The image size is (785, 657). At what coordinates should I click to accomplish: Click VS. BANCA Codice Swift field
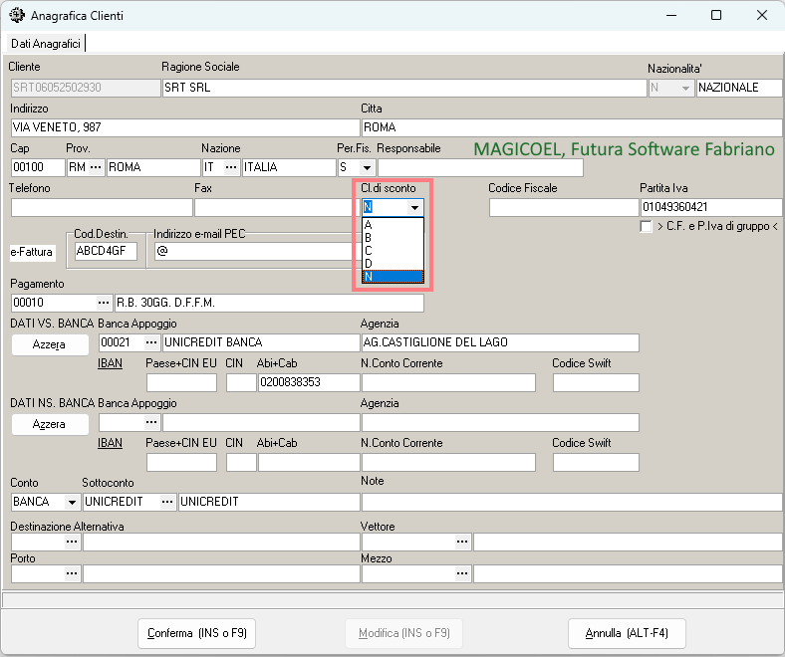(596, 382)
